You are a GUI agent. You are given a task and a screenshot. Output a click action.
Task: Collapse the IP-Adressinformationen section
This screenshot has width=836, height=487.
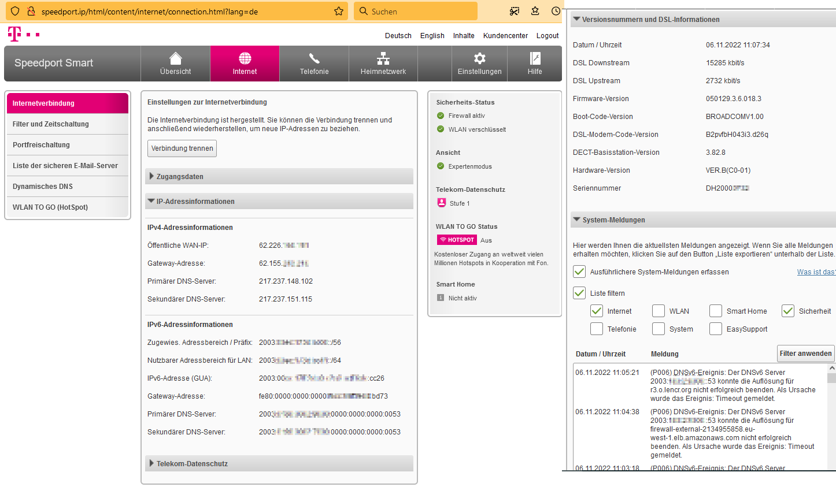[x=279, y=201]
